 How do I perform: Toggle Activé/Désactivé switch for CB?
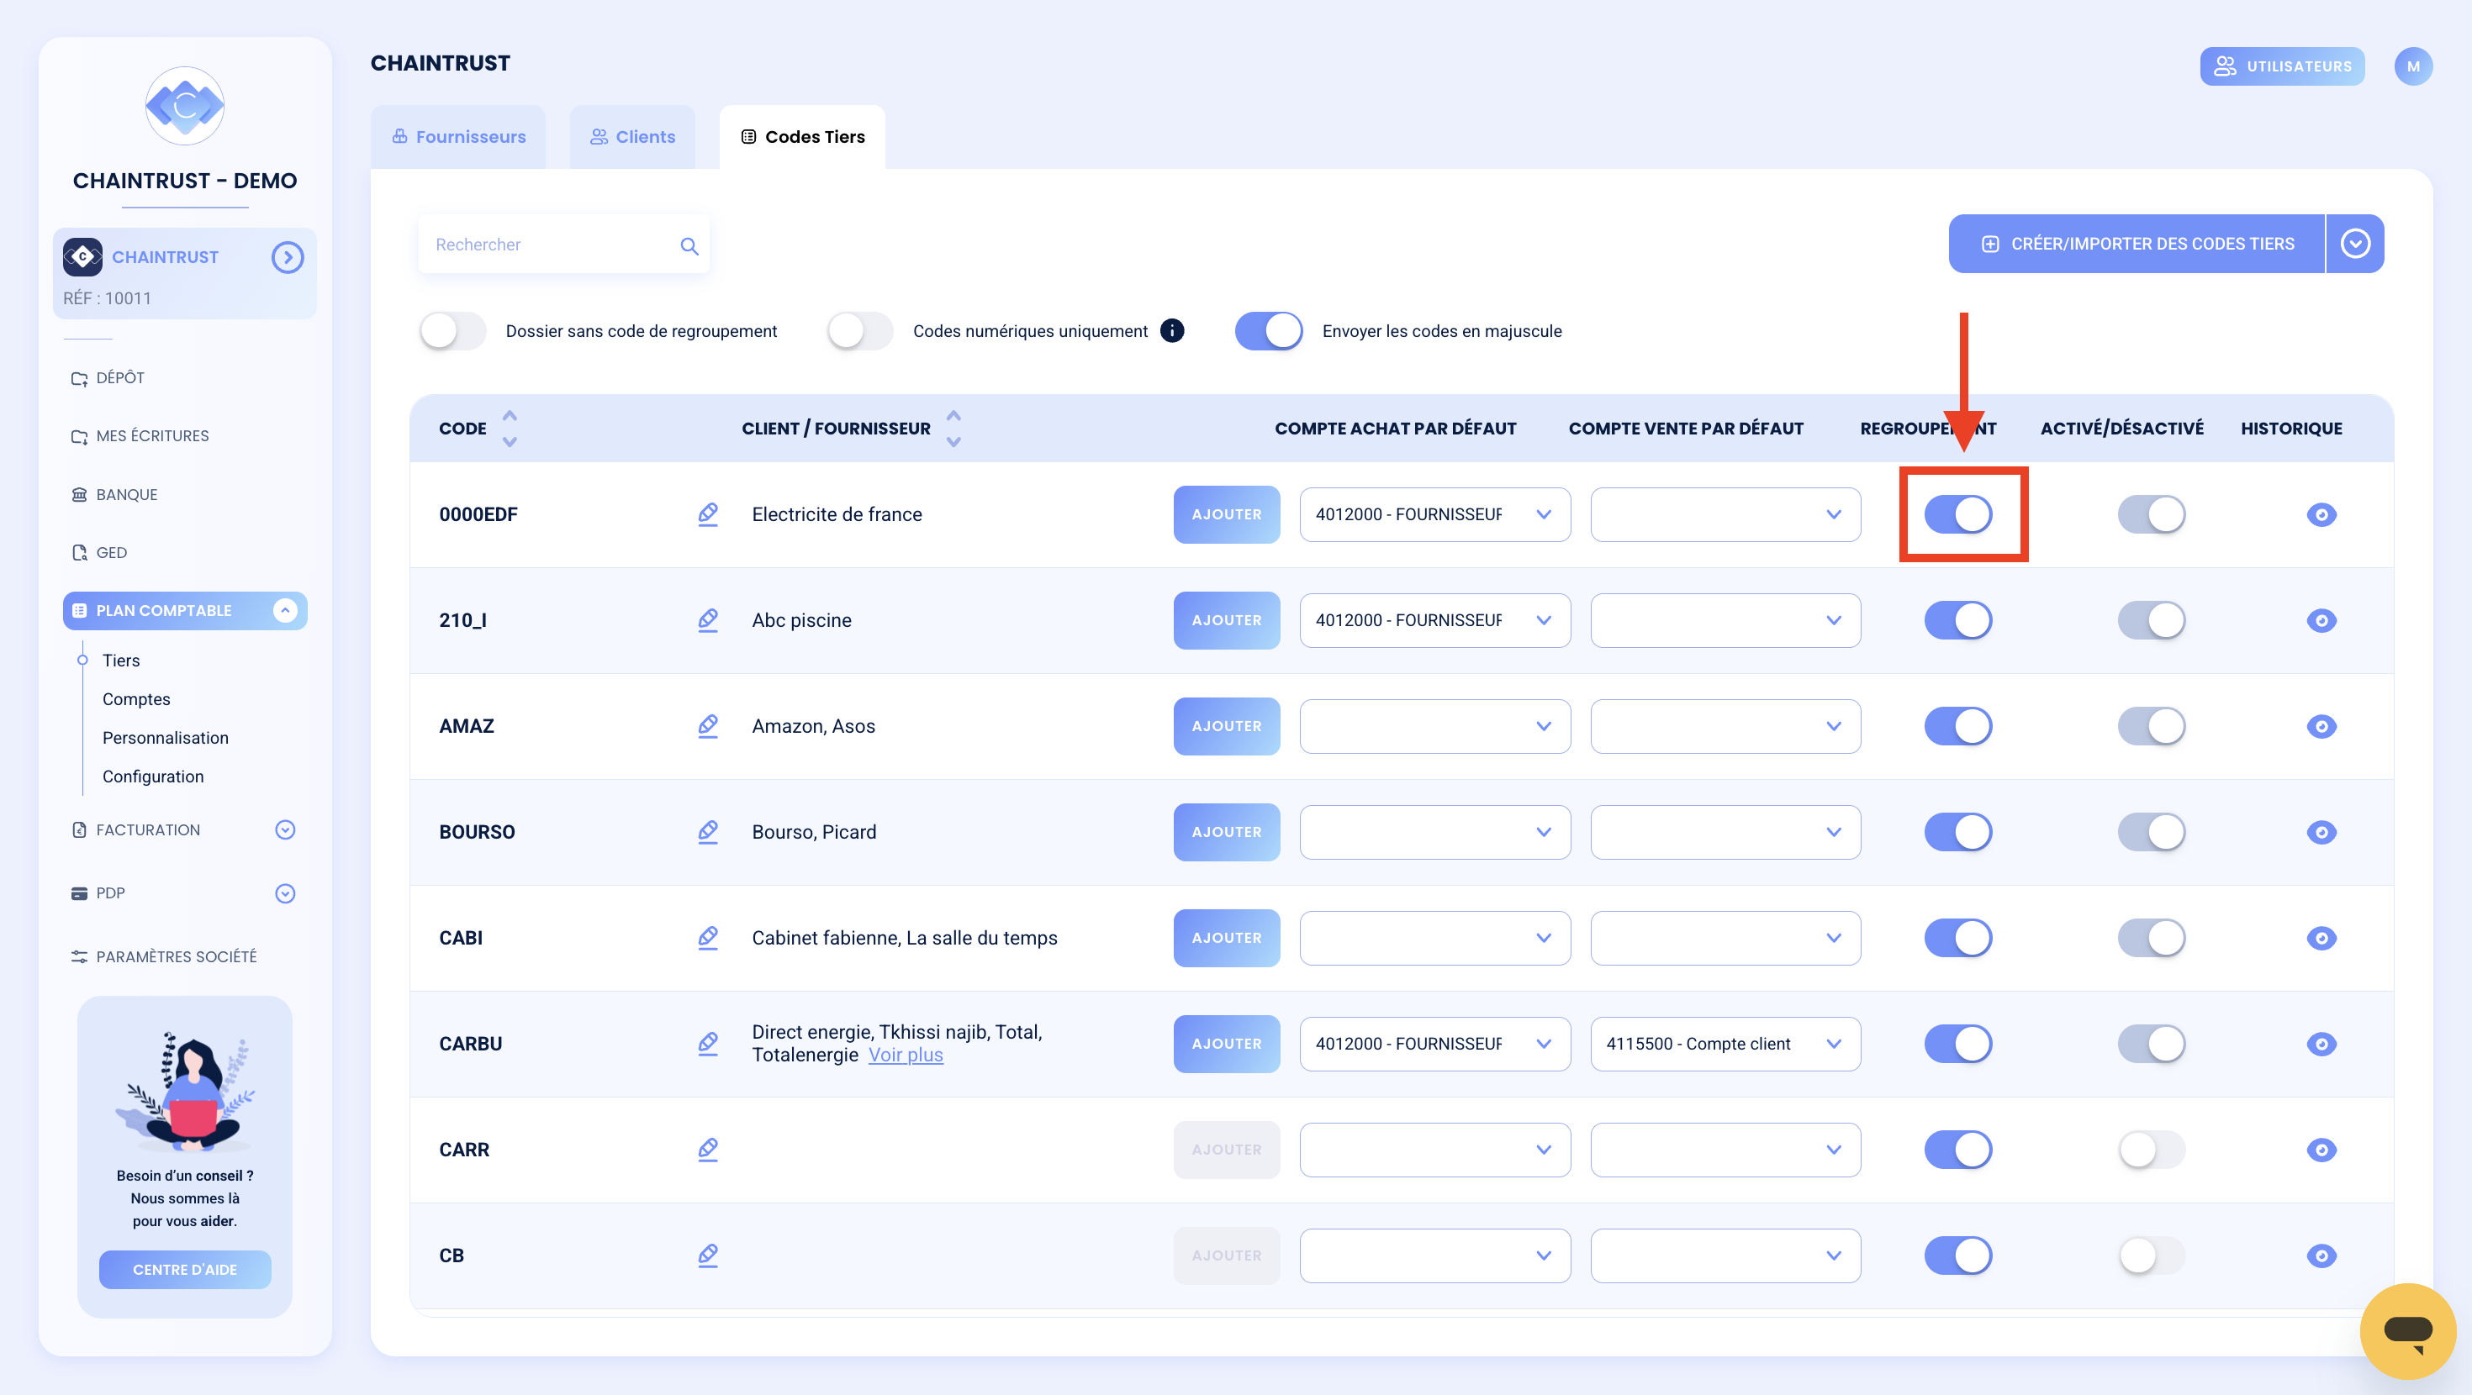2152,1255
